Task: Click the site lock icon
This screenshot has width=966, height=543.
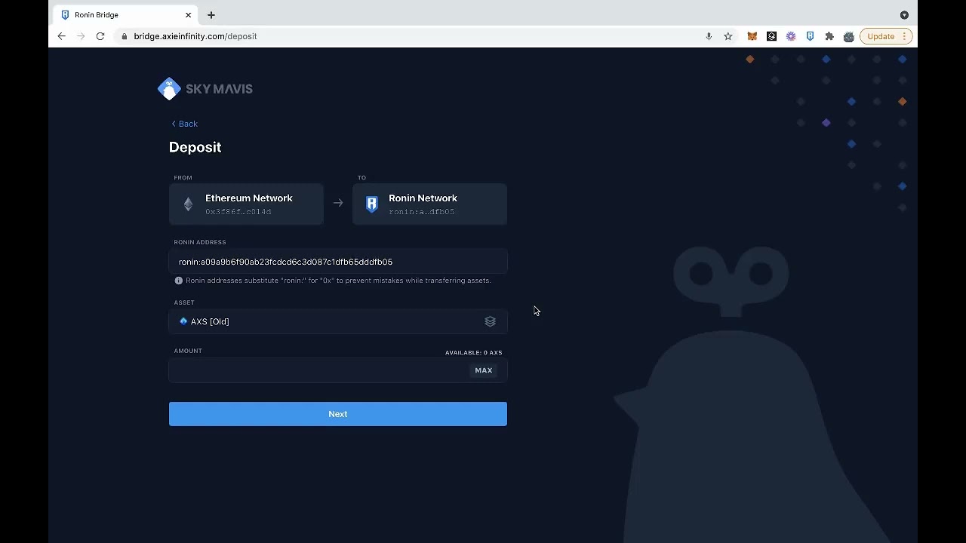Action: [125, 36]
